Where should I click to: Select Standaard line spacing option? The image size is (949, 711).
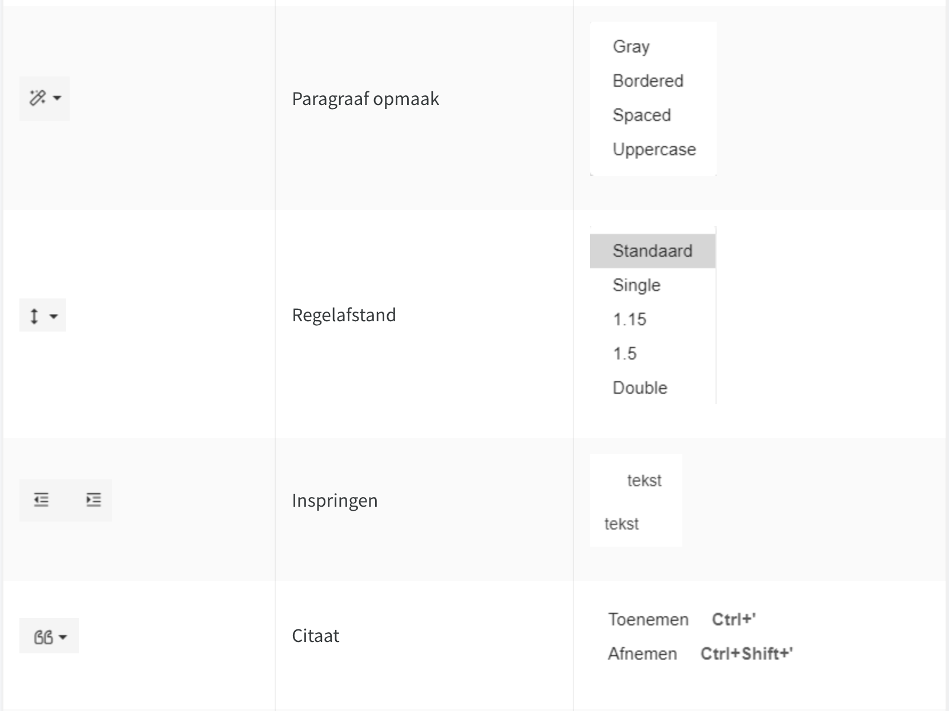(x=653, y=251)
